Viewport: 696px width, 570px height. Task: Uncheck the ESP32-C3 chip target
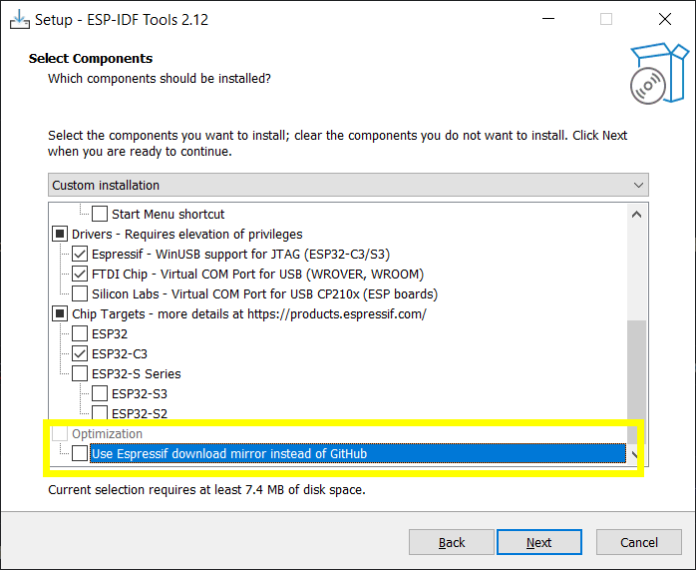[x=80, y=353]
